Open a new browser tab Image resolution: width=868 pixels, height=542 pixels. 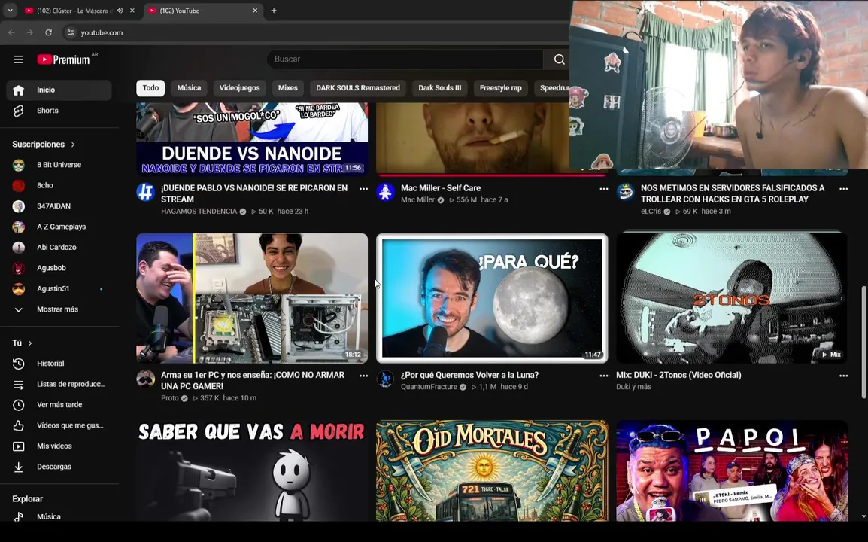click(x=274, y=10)
